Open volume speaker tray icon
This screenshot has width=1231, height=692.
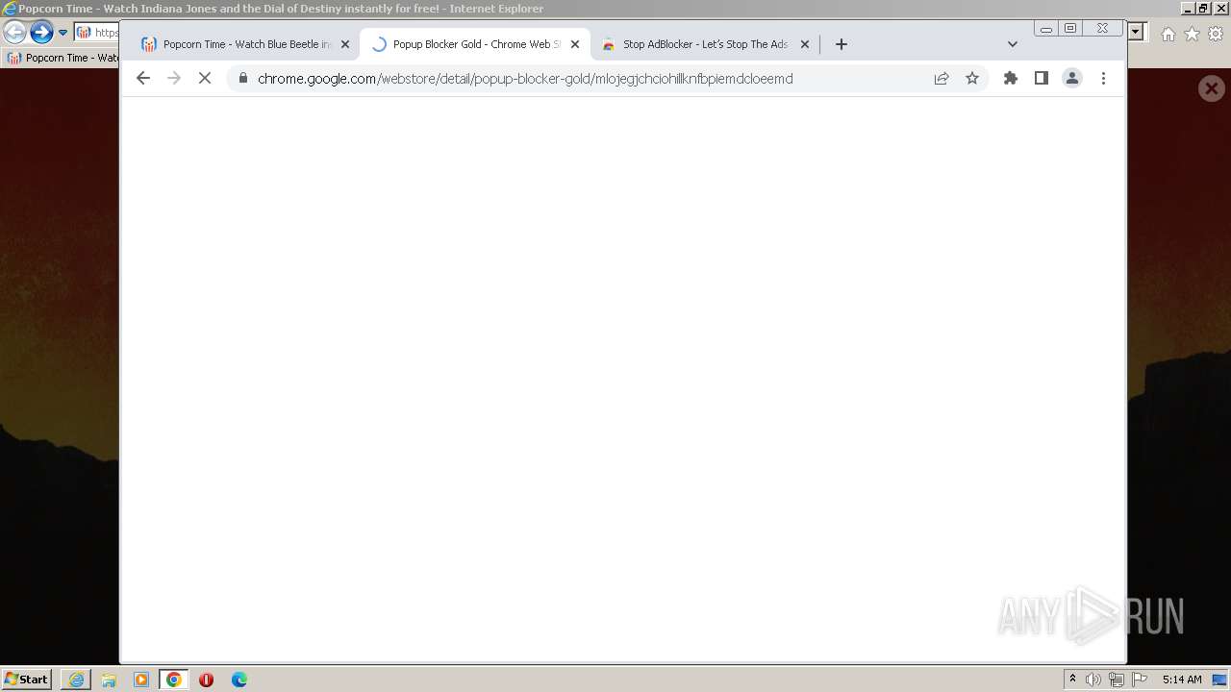coord(1093,680)
